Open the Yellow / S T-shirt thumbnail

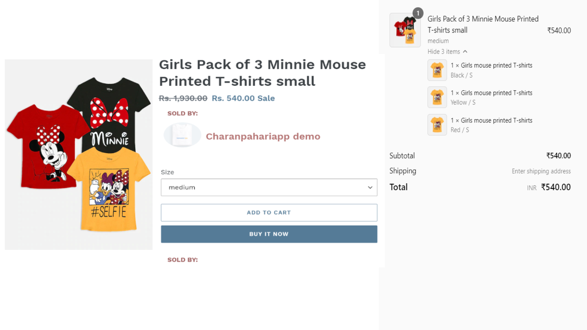pyautogui.click(x=437, y=97)
